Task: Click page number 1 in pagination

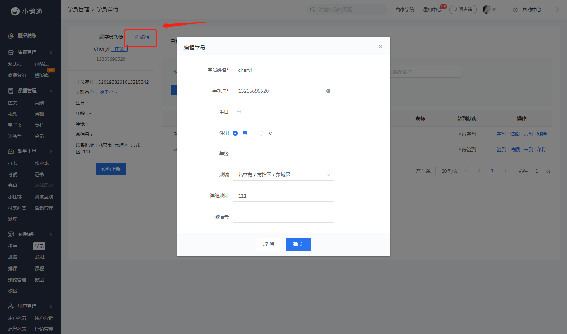Action: (x=493, y=171)
